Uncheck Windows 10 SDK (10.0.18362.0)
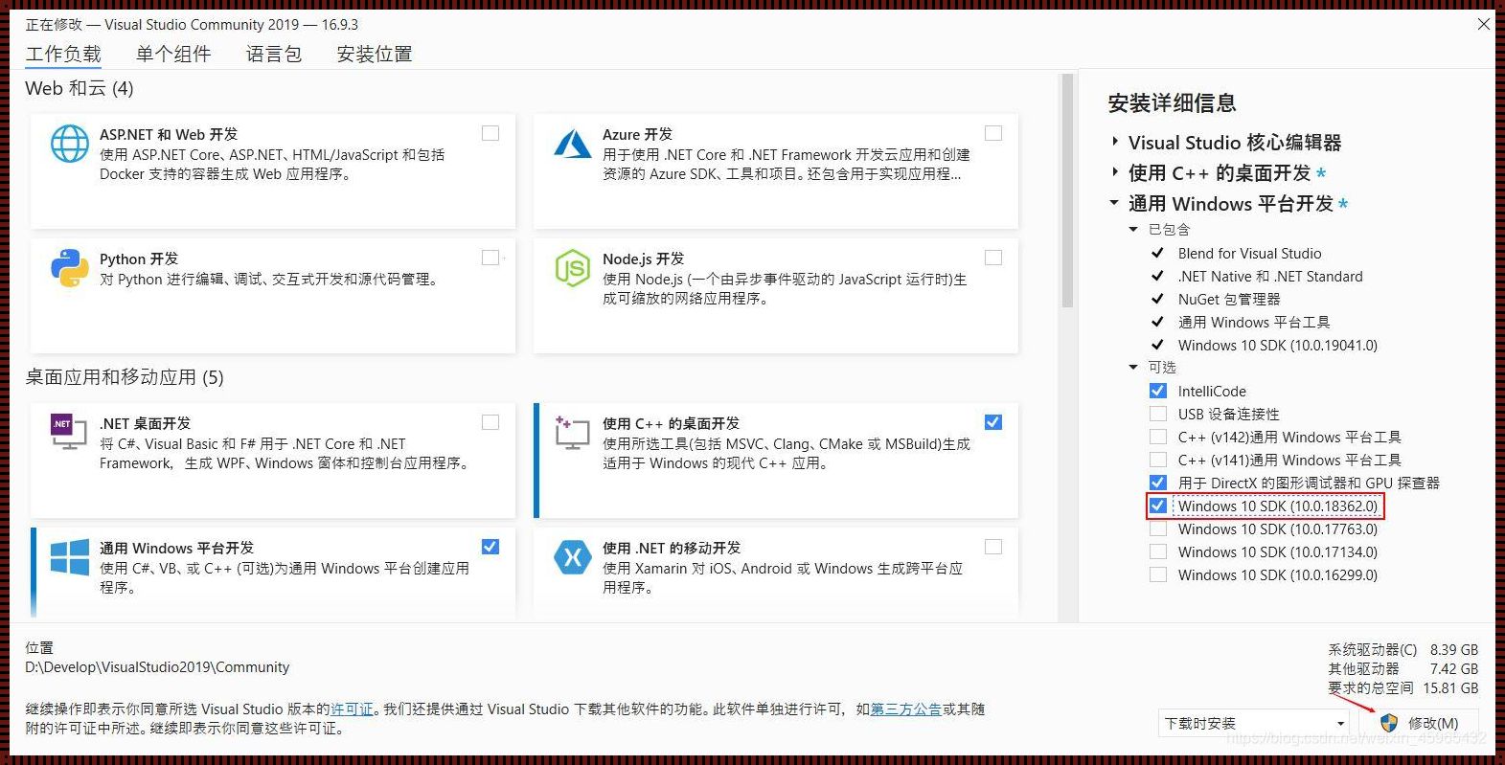This screenshot has width=1505, height=765. point(1158,506)
